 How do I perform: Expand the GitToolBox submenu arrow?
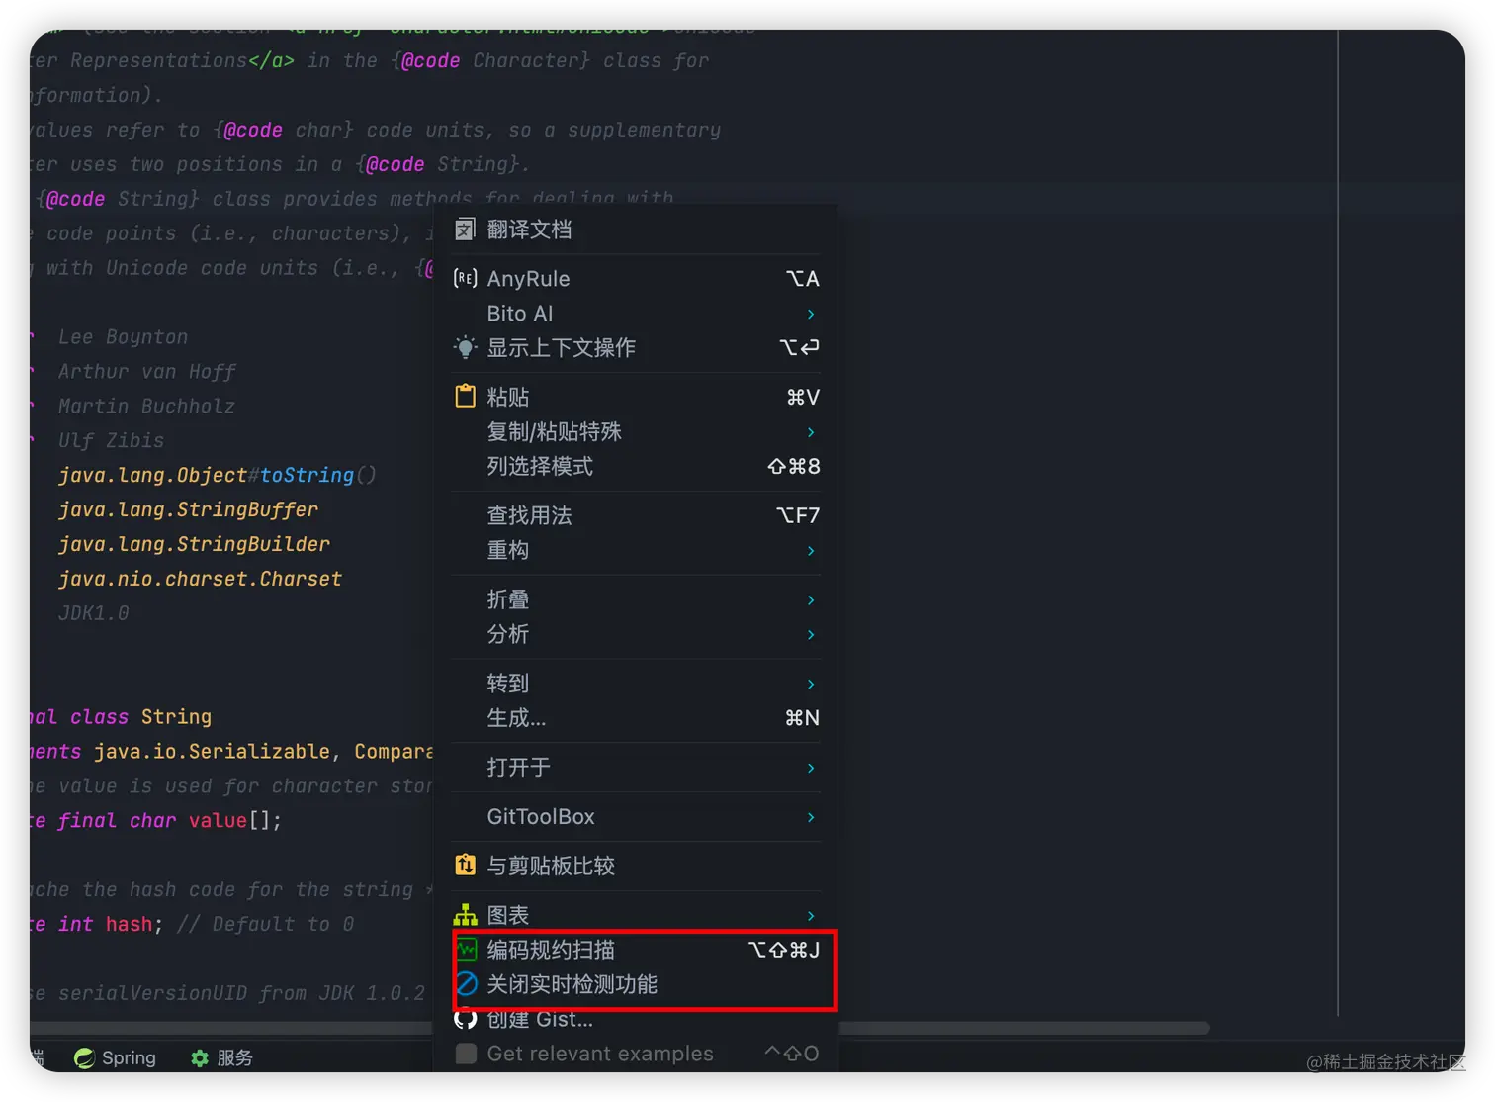(811, 817)
